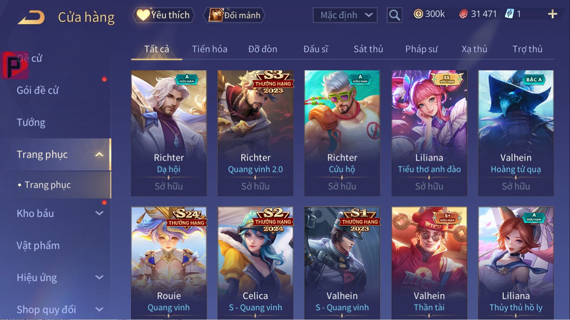Screen dimensions: 570x320
Task: Expand the Kho báu sidebar section
Action: pos(99,213)
